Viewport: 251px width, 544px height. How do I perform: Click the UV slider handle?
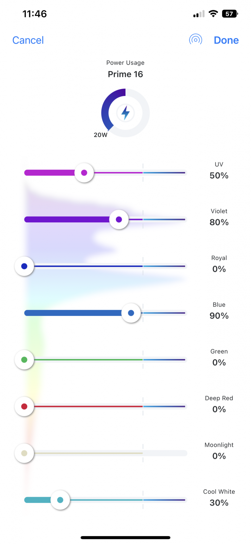[x=84, y=173]
